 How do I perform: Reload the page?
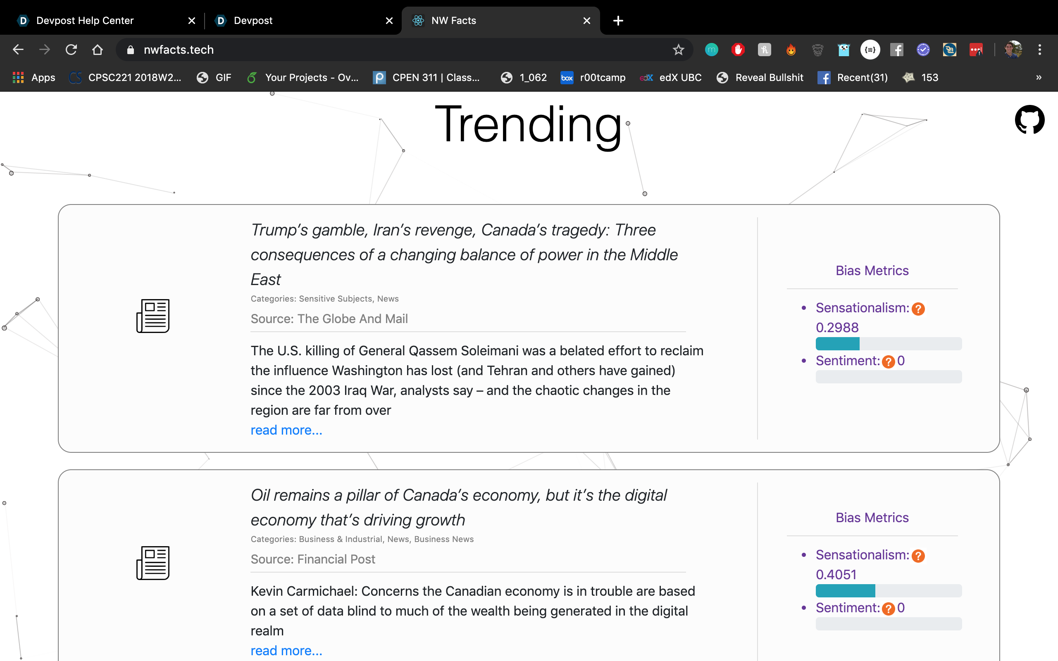[x=71, y=50]
